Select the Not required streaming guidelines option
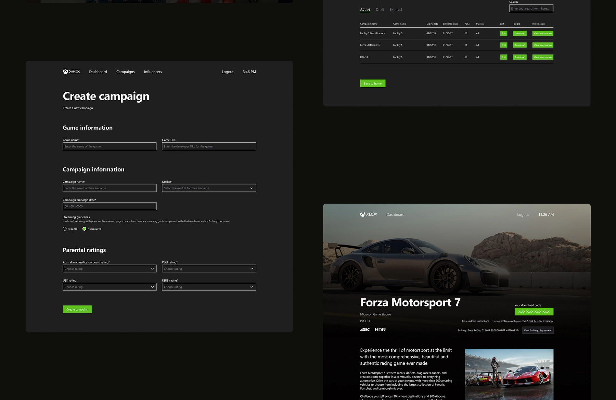 click(84, 229)
